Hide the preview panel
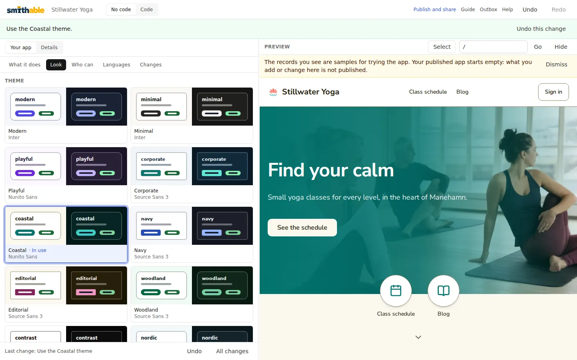 [x=561, y=47]
